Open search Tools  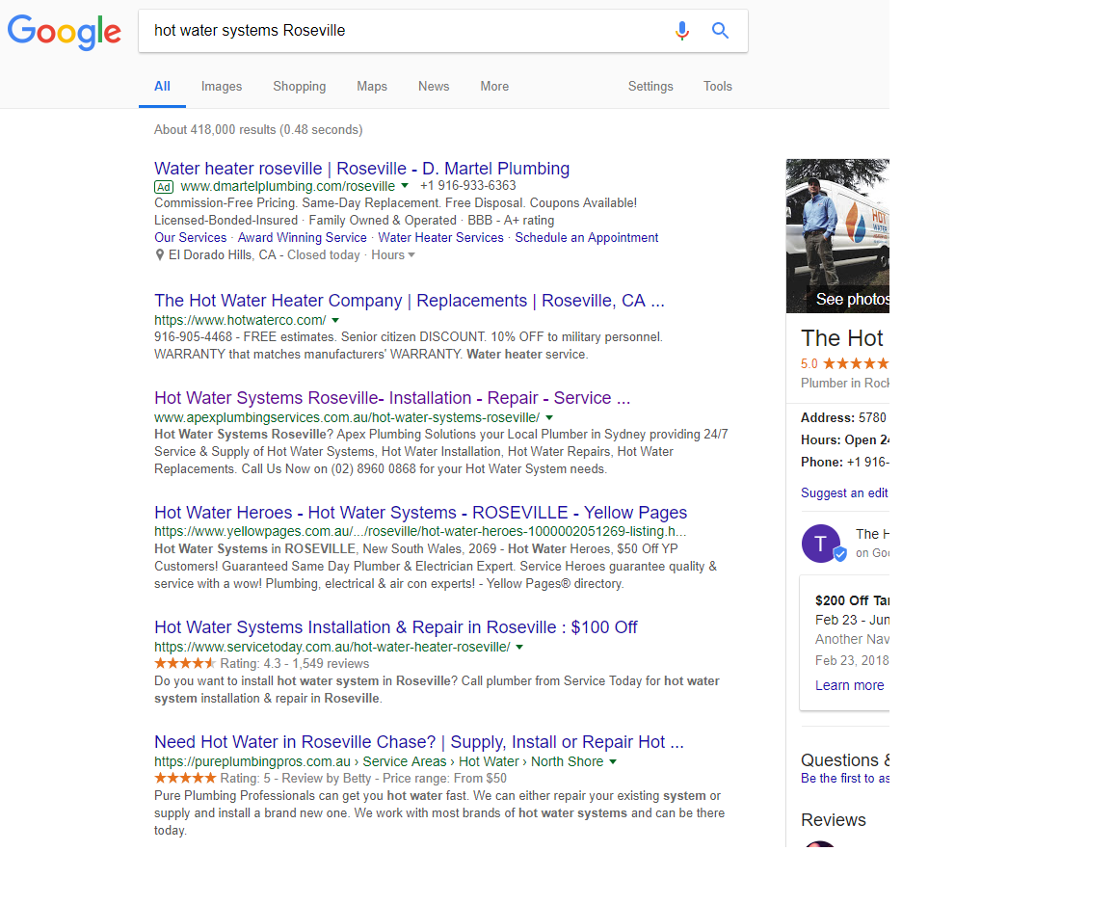(x=718, y=86)
